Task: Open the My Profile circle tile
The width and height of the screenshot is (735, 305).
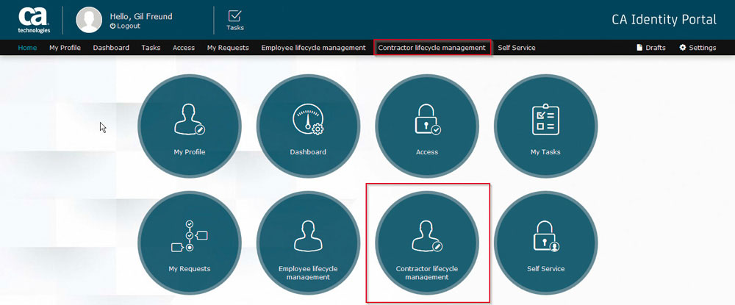Action: click(190, 126)
